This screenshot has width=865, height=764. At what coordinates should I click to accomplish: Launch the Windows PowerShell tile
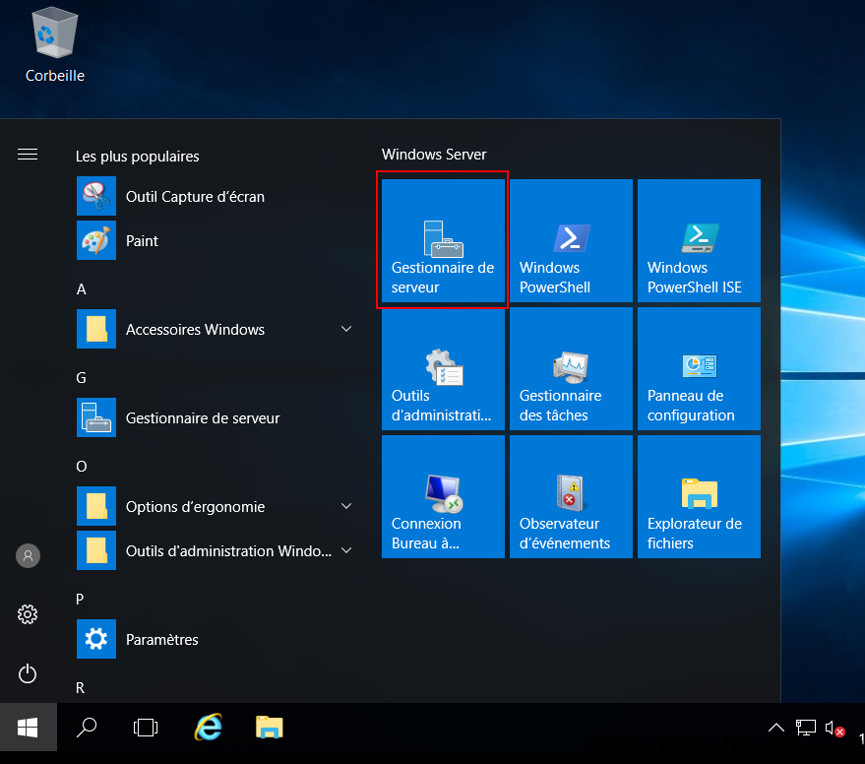click(x=571, y=240)
